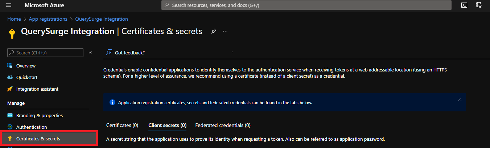Go to Quickstart page
Screen dimensions: 490x148
click(x=27, y=77)
